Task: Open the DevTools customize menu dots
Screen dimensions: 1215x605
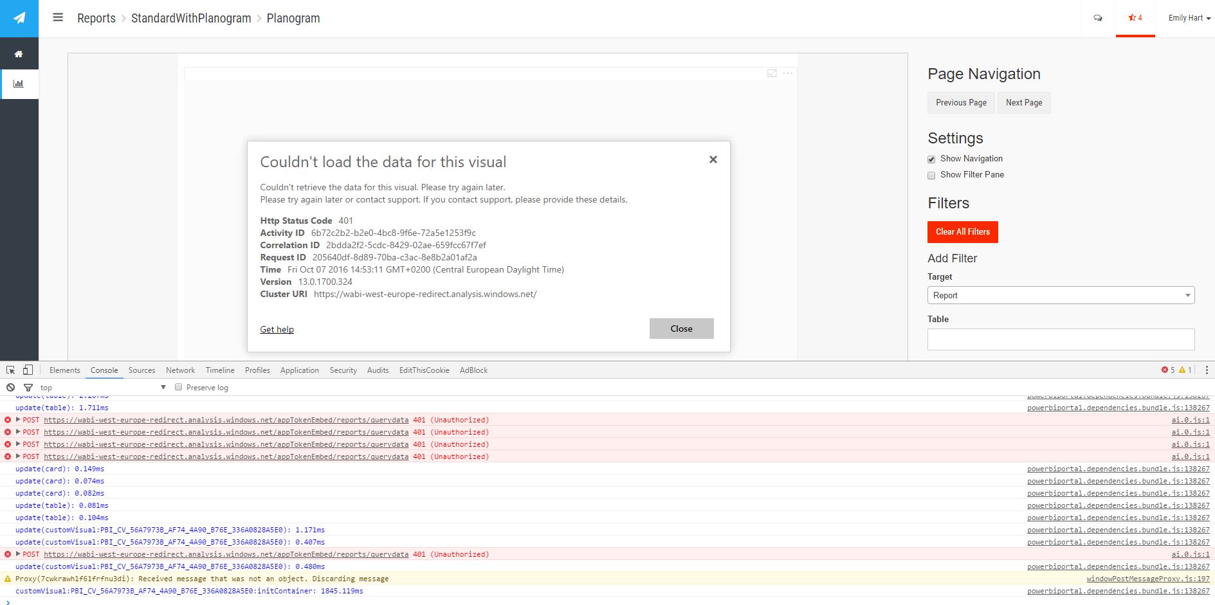Action: point(1207,370)
